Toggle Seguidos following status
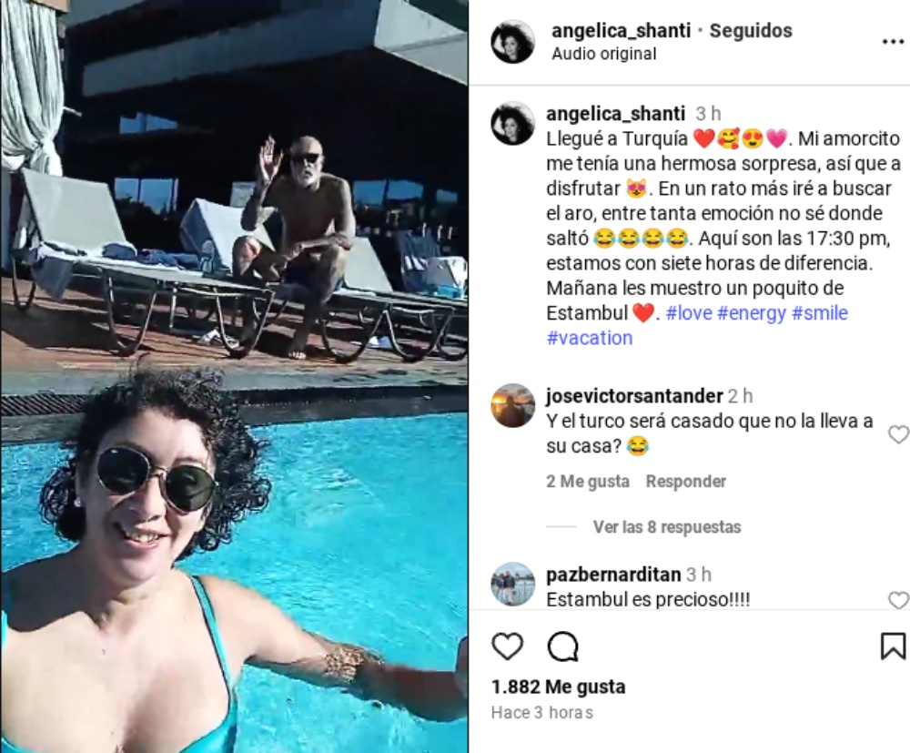 [751, 31]
